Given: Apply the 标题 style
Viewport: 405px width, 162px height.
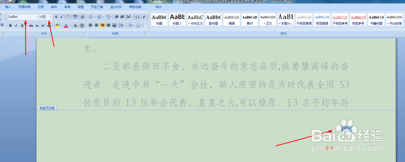Looking at the screenshot, I should coord(159,19).
